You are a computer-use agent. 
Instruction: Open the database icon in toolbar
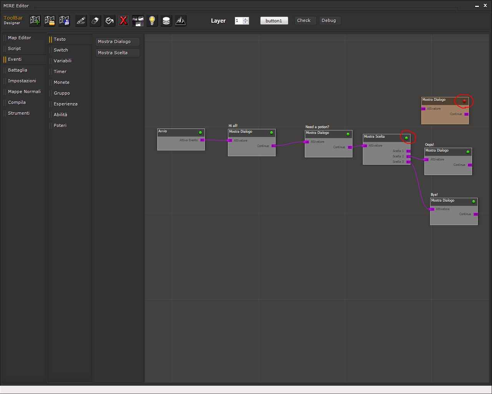[166, 20]
